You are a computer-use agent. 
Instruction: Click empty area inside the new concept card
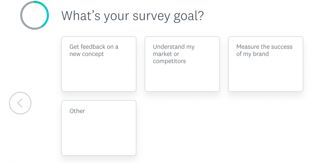coord(99,75)
